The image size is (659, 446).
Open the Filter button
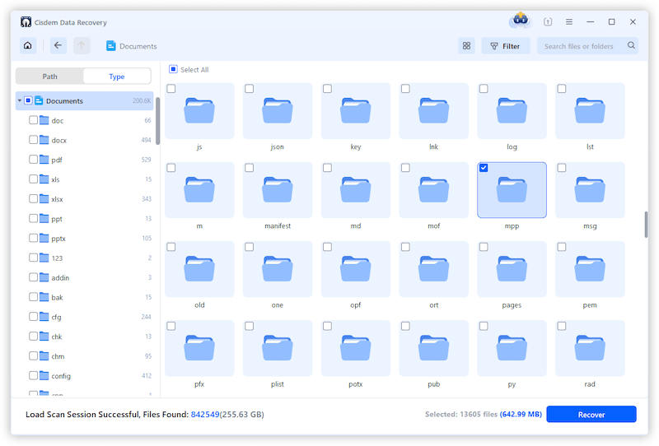point(506,46)
